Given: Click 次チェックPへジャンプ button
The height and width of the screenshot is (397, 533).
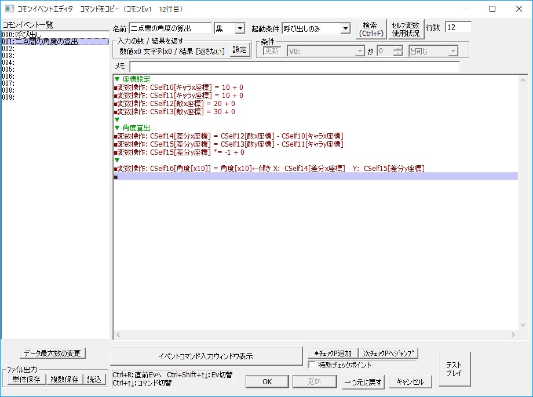Looking at the screenshot, I should point(389,354).
